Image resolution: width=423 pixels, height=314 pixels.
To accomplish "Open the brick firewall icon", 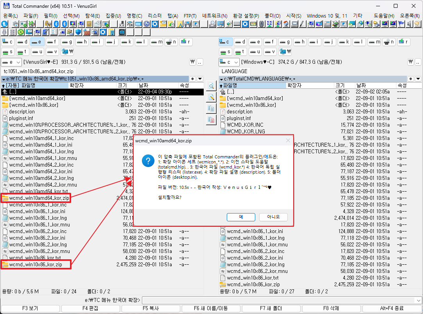I will tap(86, 32).
